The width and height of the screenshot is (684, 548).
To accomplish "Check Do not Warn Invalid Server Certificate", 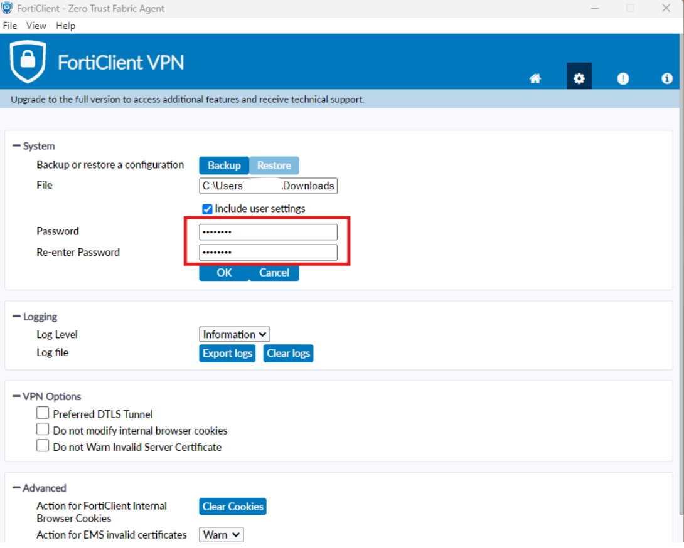I will [x=43, y=446].
